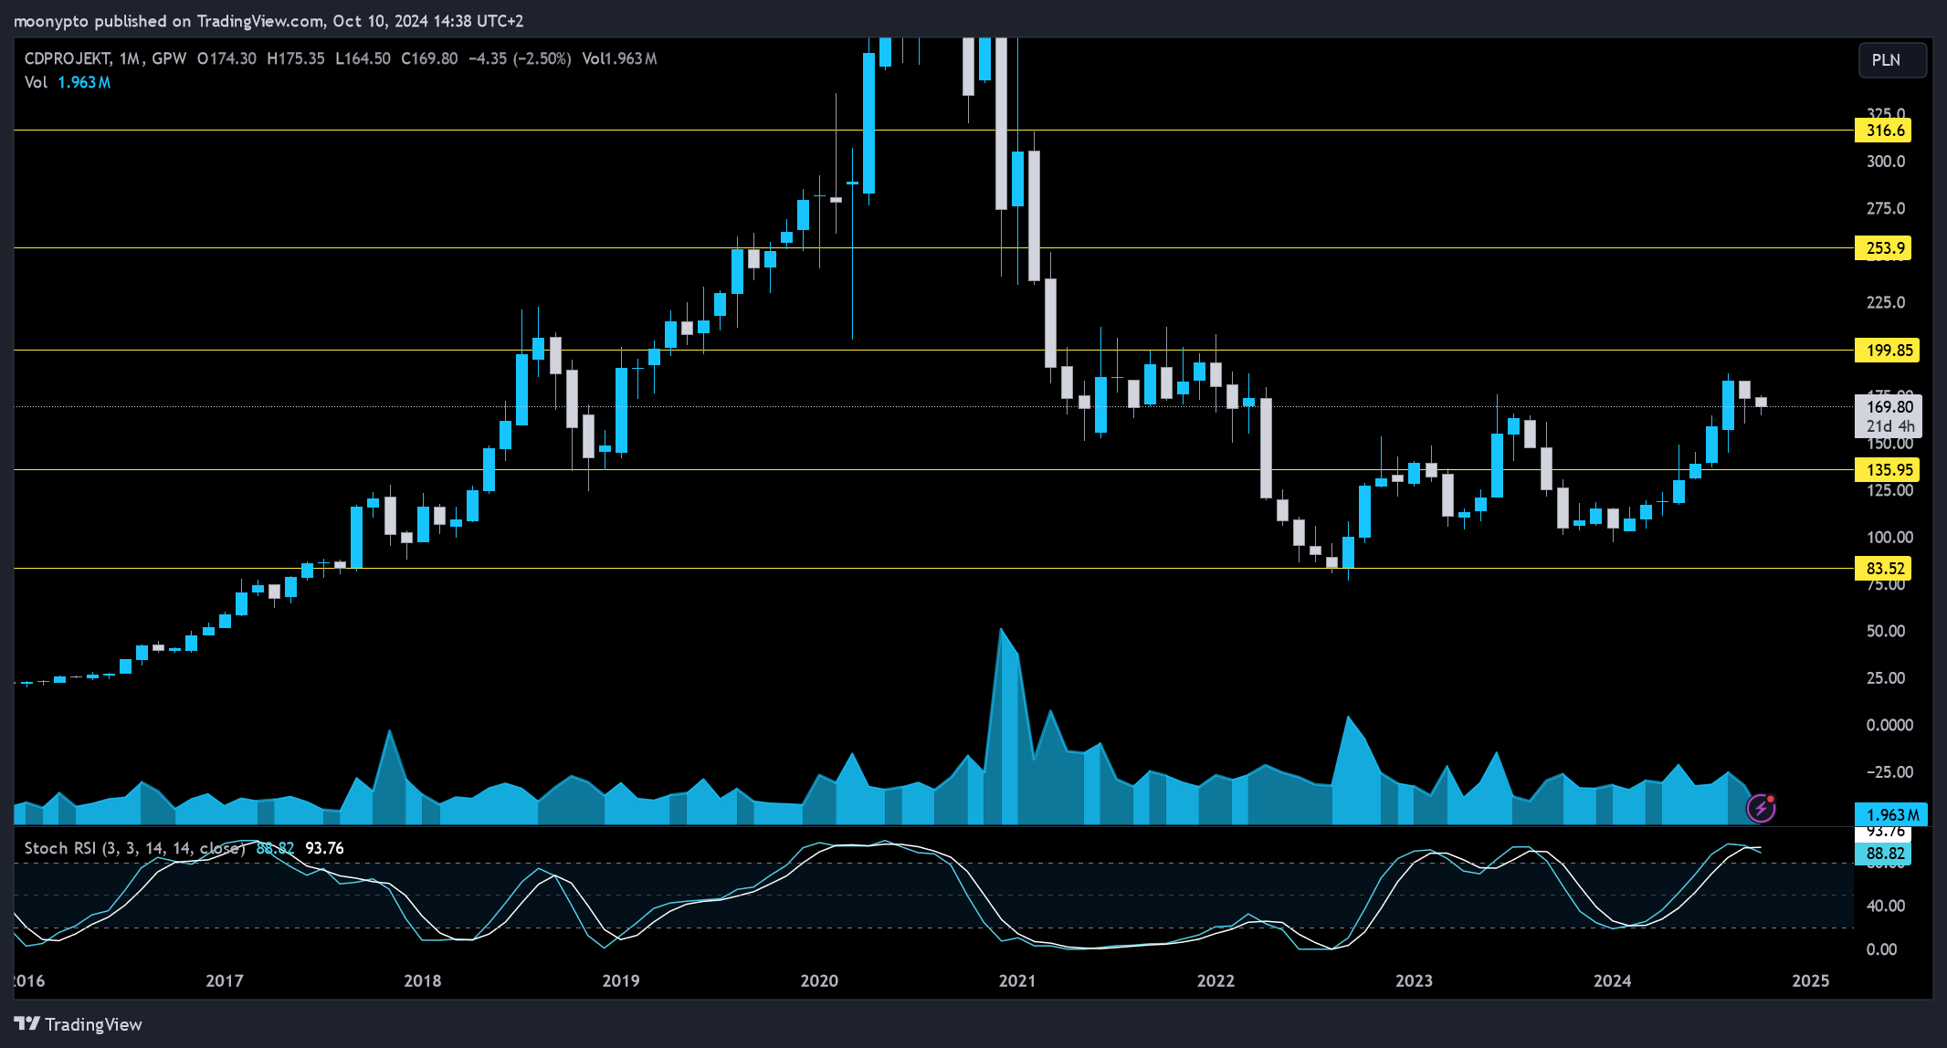Screen dimensions: 1947x1048
Task: Click the 0.00 Stoch RSI axis tick
Action: [x=1882, y=949]
